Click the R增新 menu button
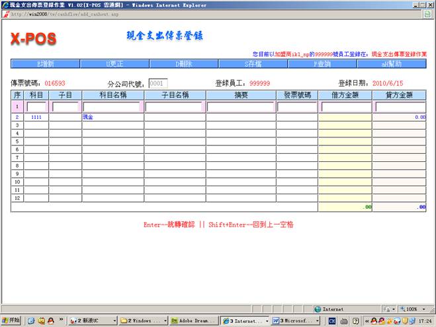The width and height of the screenshot is (436, 327). point(45,64)
